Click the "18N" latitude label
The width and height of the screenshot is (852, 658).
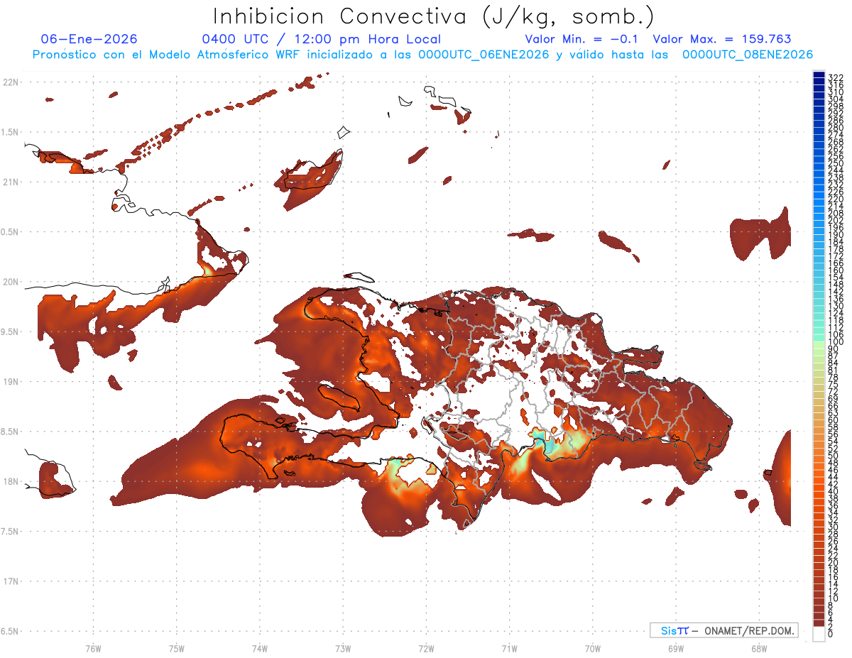11,481
